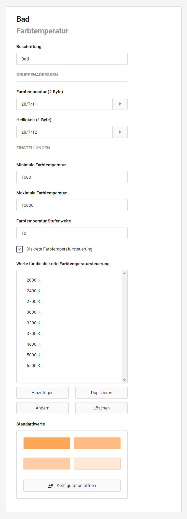Click the arrow icon beside Farbtemperatur address 28/7/11
187x519 pixels.
click(x=120, y=104)
